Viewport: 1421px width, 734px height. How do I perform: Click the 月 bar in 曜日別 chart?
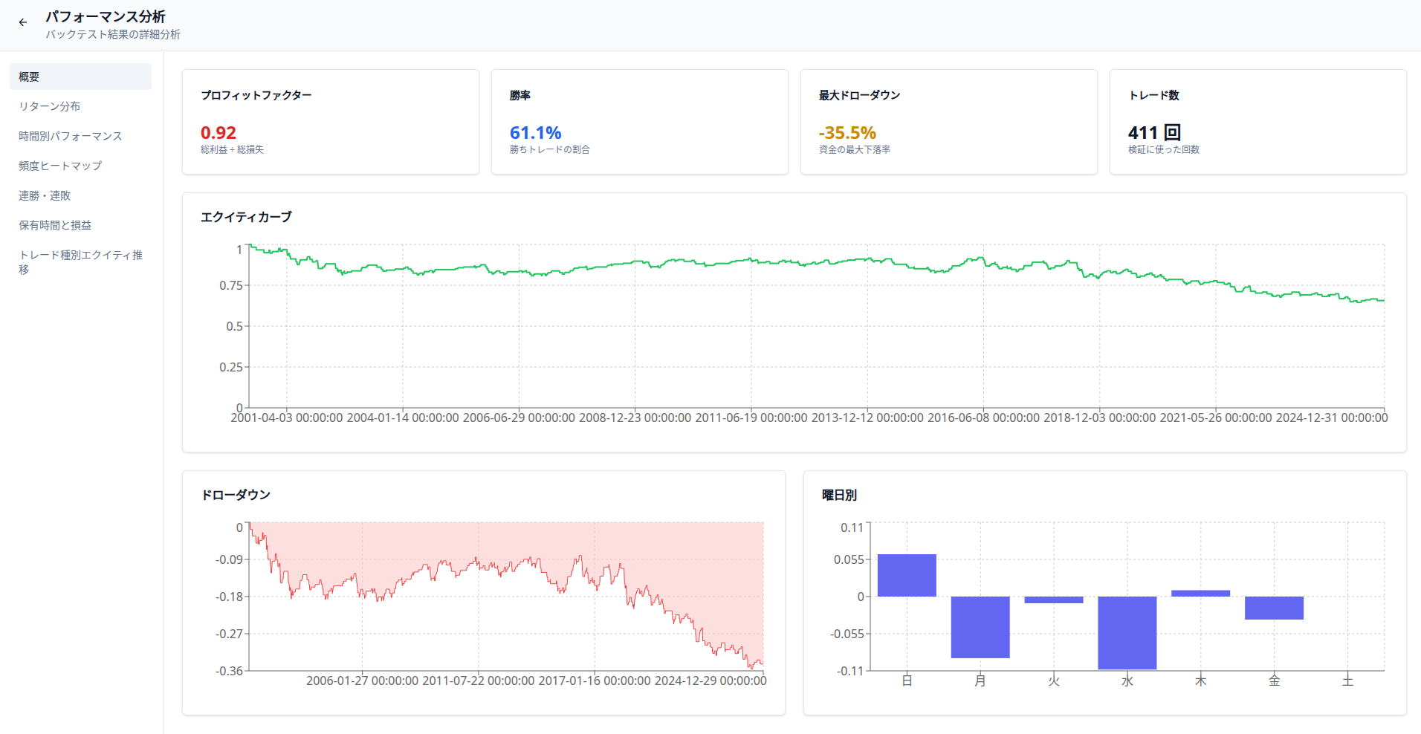click(980, 627)
